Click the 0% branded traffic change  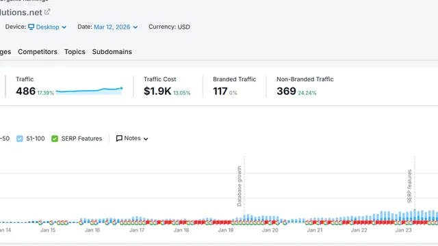click(x=233, y=93)
